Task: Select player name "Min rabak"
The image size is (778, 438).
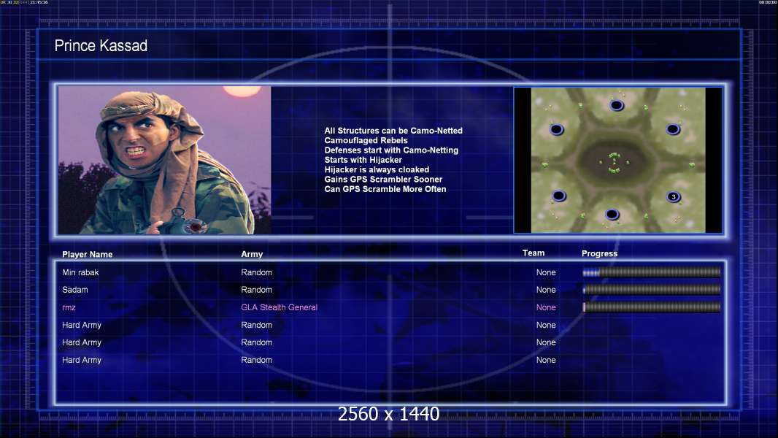Action: pos(80,272)
